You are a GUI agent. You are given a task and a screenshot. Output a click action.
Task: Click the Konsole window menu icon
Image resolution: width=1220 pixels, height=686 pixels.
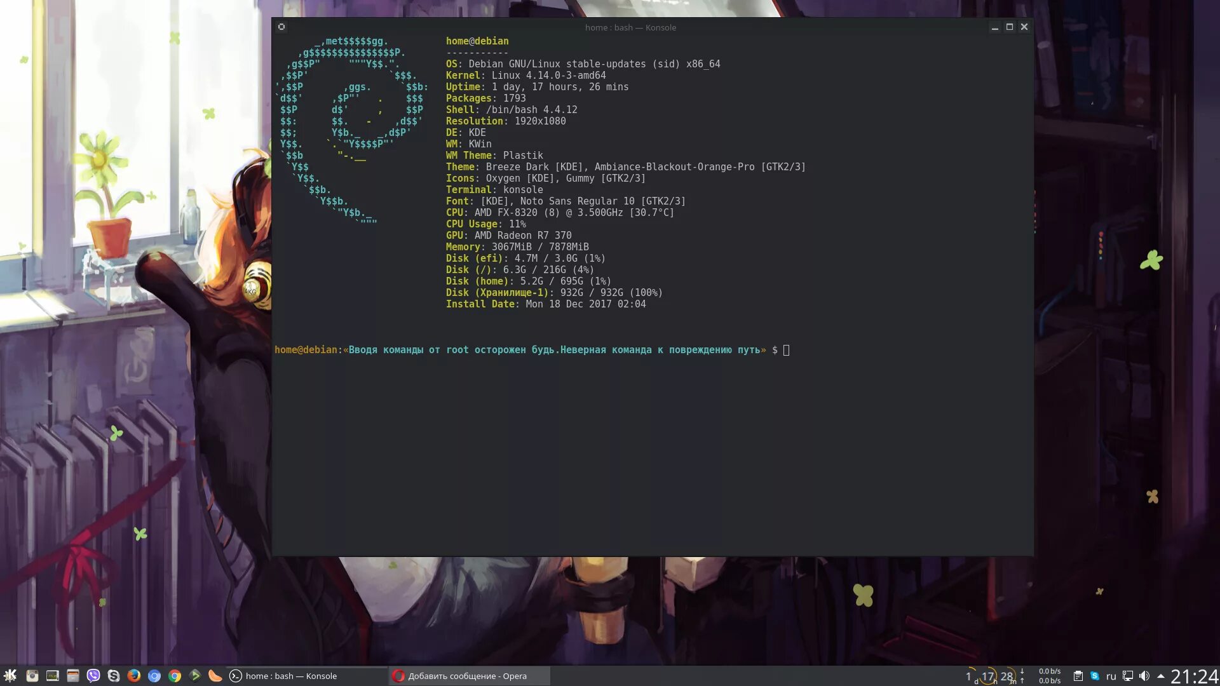coord(281,27)
